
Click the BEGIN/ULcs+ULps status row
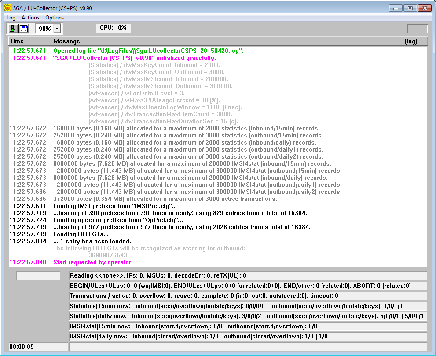click(x=248, y=286)
